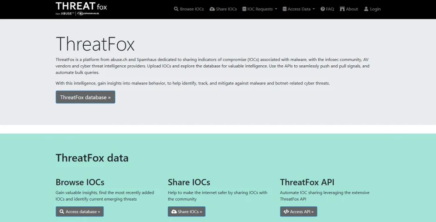The image size is (436, 222).
Task: Click the ThreatFox database » button
Action: [85, 97]
